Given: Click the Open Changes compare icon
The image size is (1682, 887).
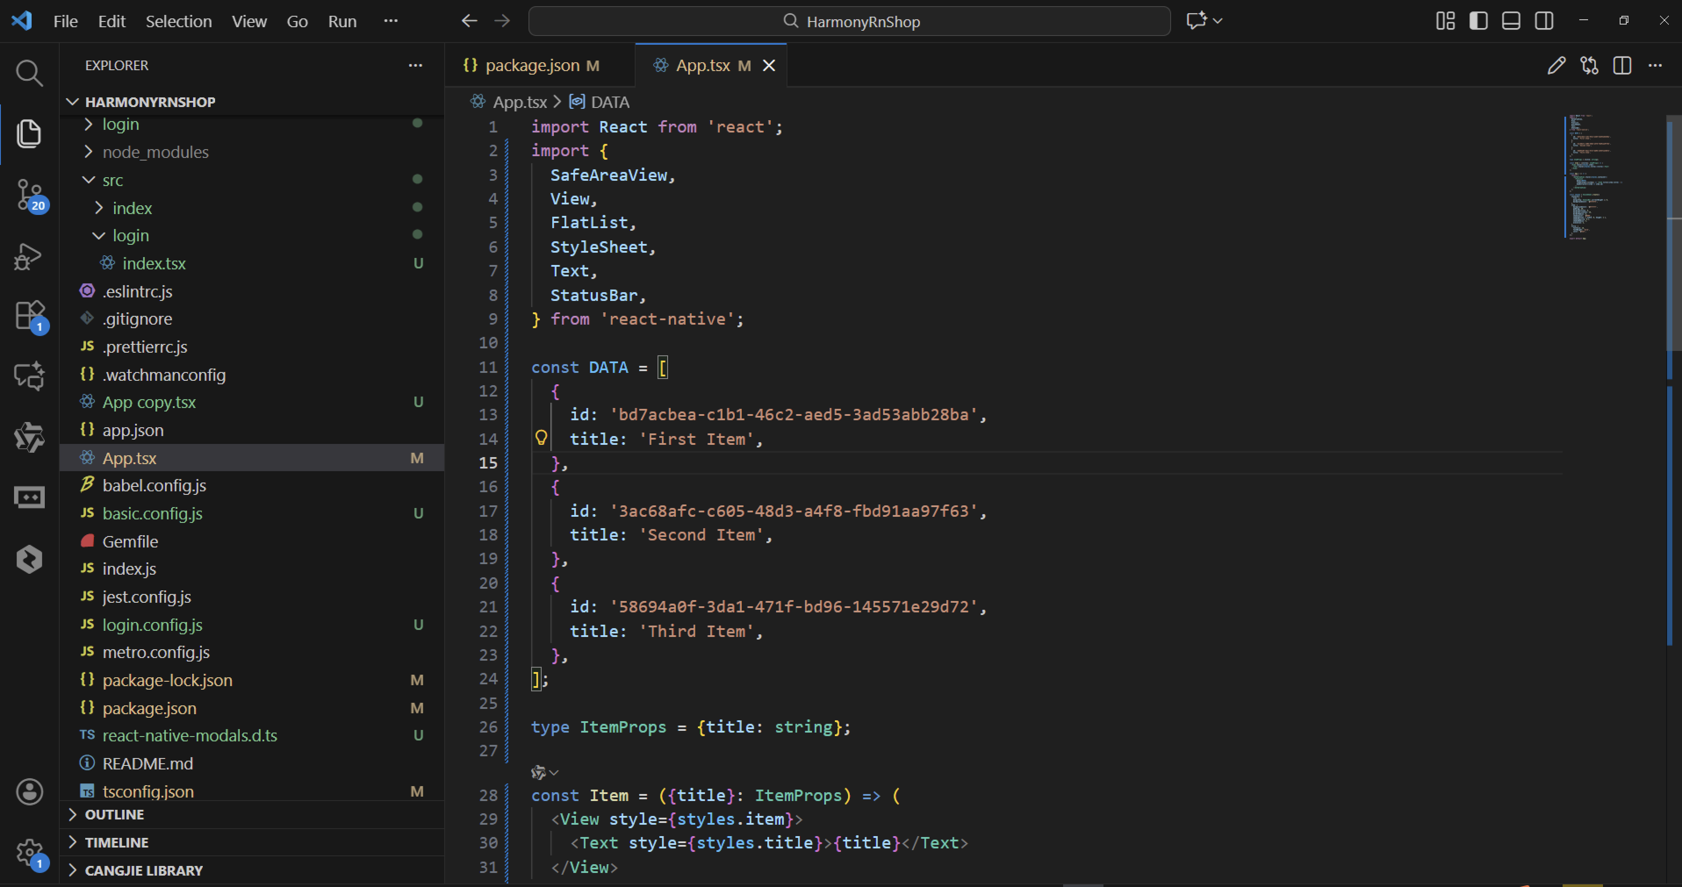Looking at the screenshot, I should click(1589, 65).
